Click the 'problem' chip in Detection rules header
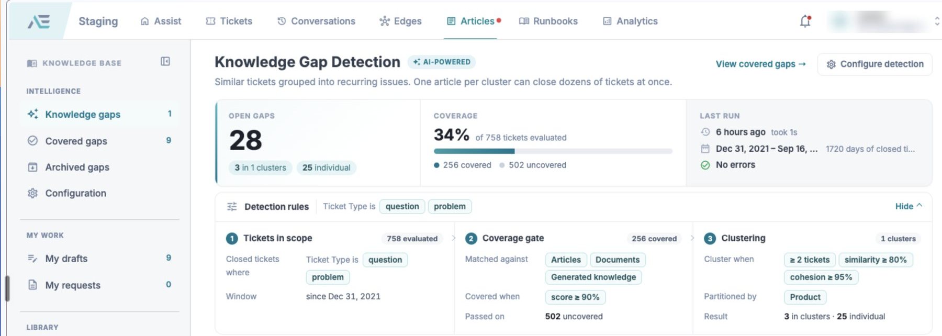This screenshot has height=336, width=942. pyautogui.click(x=450, y=207)
